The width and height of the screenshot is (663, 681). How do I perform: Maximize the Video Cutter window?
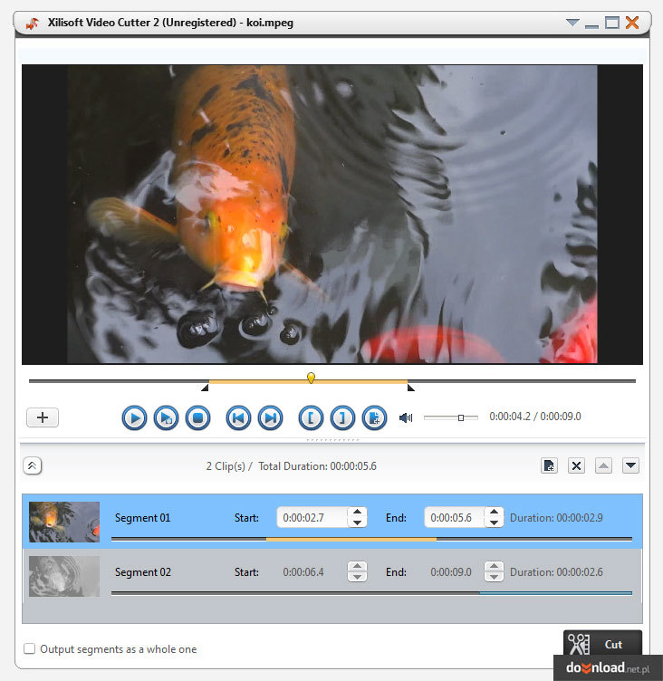(x=612, y=23)
